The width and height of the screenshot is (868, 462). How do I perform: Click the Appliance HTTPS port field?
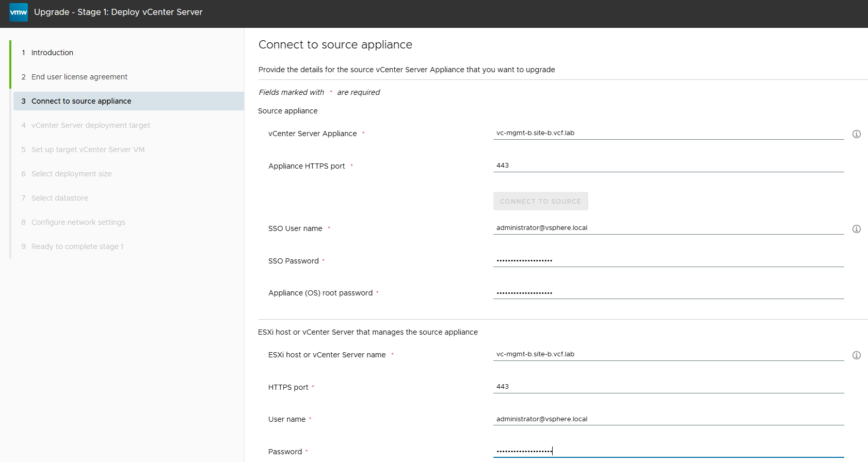tap(668, 166)
